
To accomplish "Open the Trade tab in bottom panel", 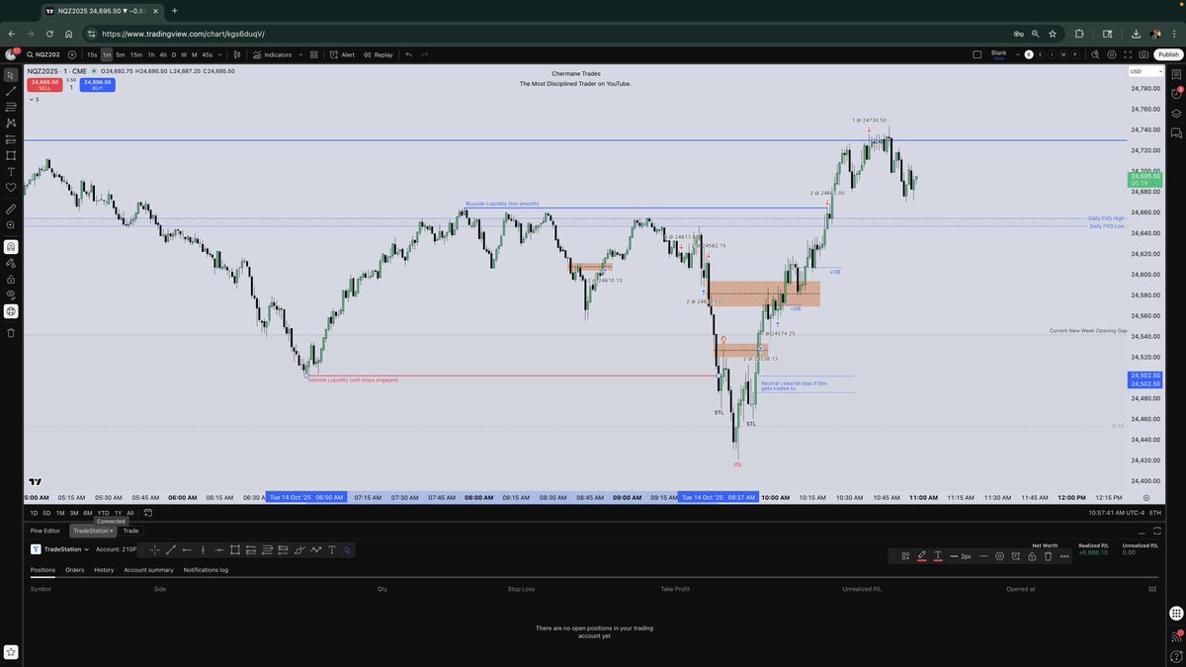I will pyautogui.click(x=130, y=531).
